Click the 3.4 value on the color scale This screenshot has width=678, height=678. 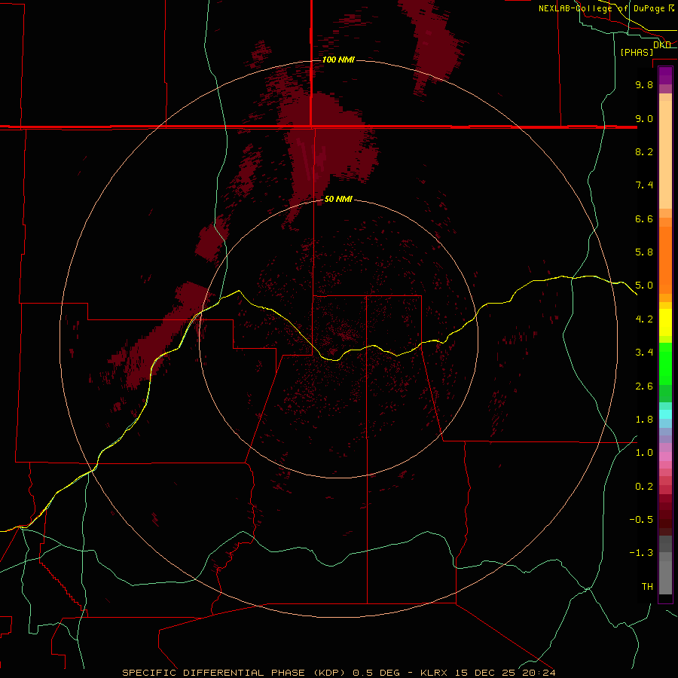click(x=644, y=353)
